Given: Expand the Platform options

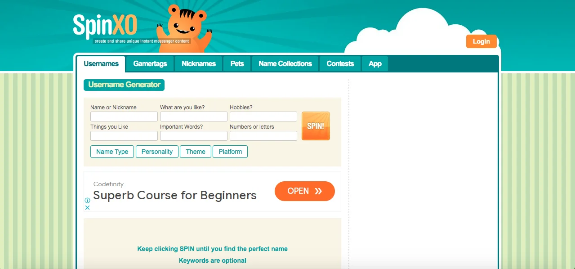Looking at the screenshot, I should click(230, 152).
